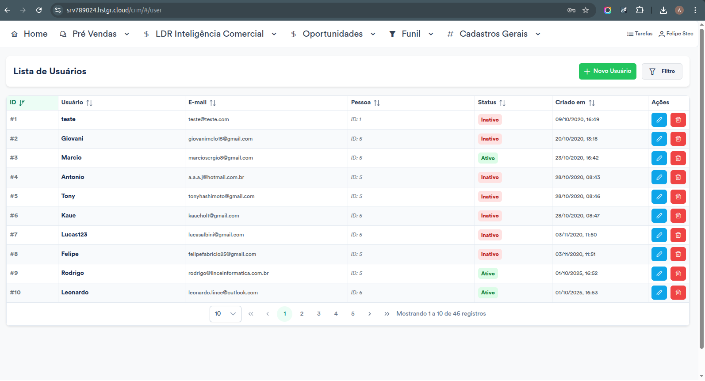
Task: Edit user teste with pencil icon
Action: click(659, 120)
